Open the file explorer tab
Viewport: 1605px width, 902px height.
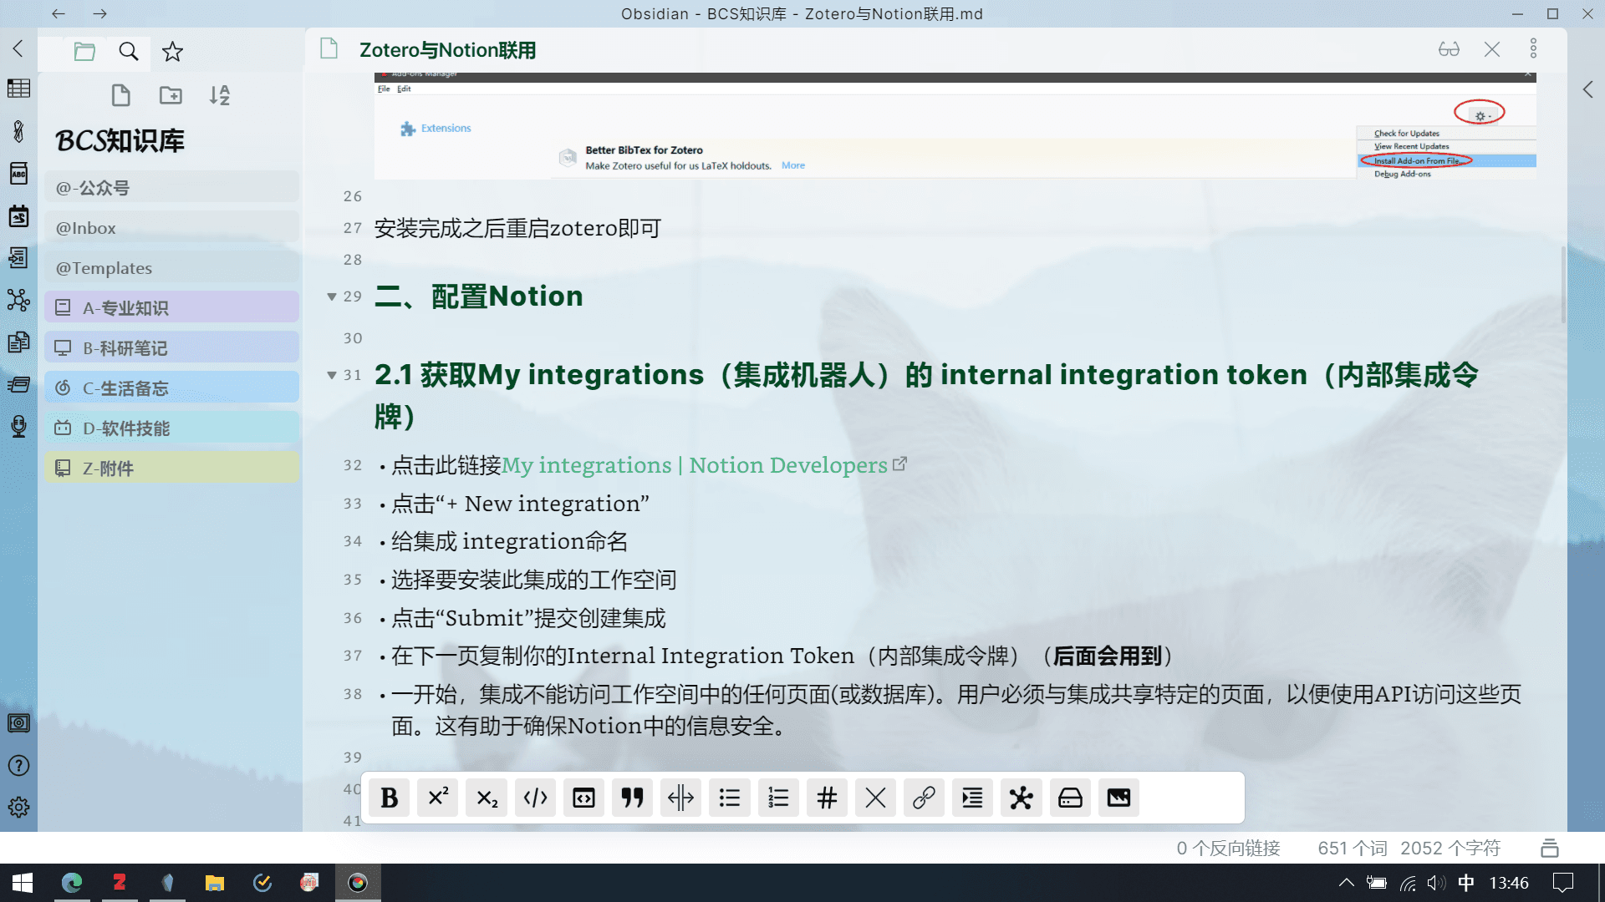coord(84,52)
